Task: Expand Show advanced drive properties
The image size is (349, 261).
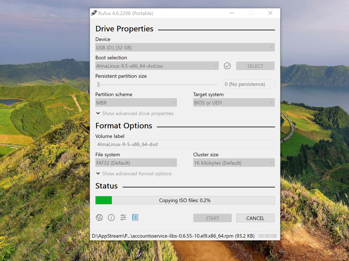Action: 135,113
